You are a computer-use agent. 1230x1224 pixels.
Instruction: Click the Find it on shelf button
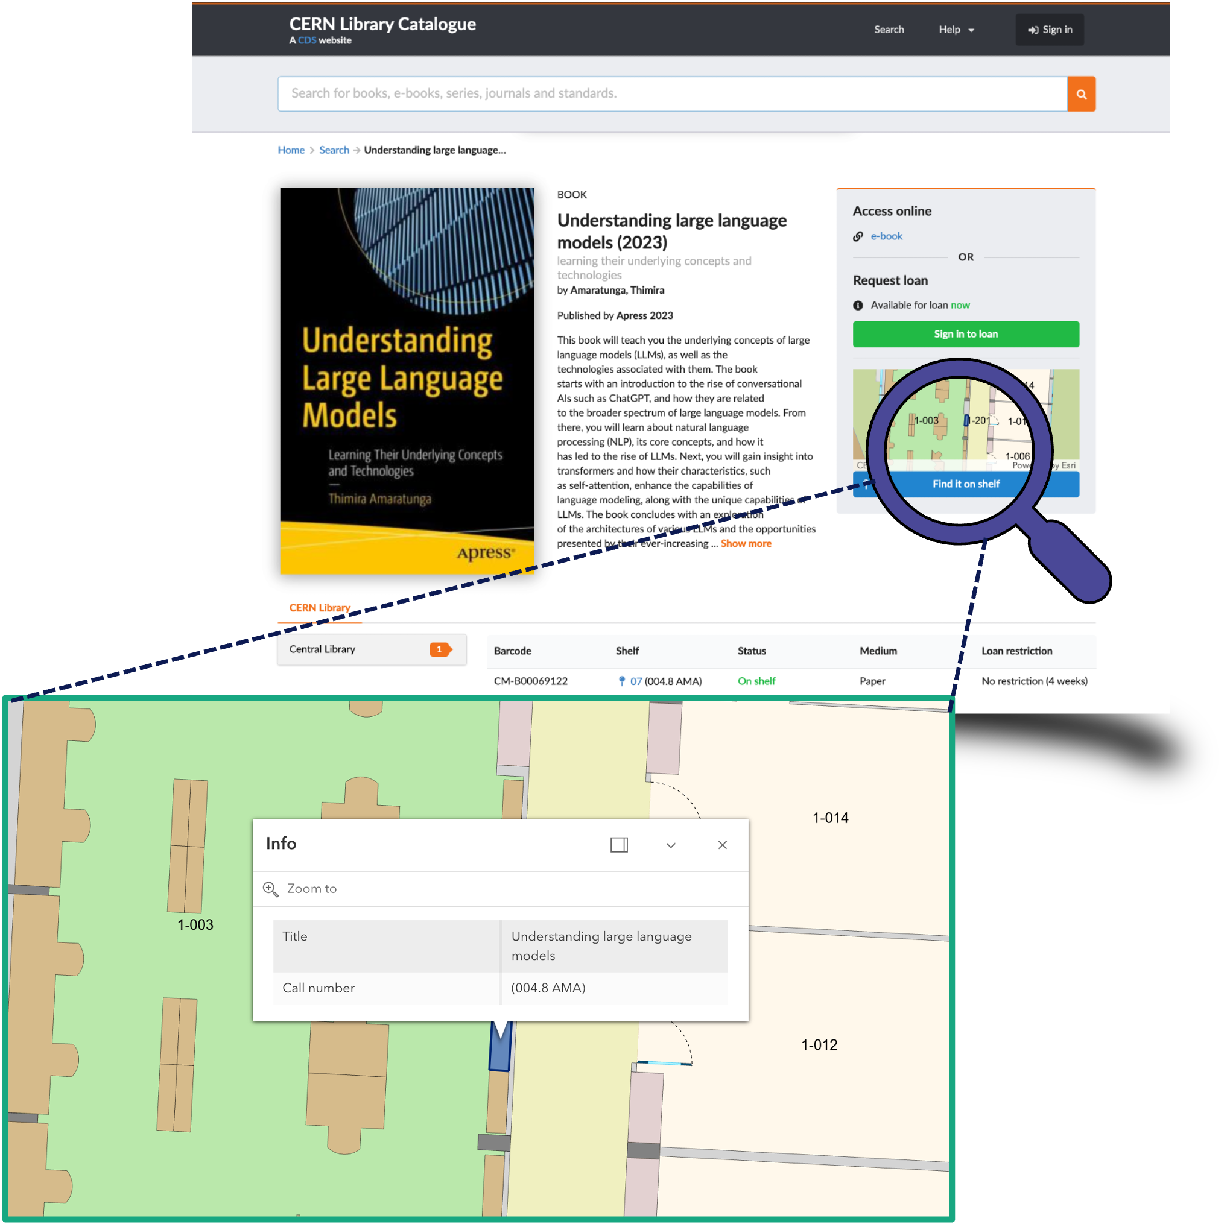coord(965,484)
